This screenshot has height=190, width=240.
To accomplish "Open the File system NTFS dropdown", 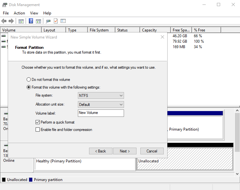I will coord(101,96).
